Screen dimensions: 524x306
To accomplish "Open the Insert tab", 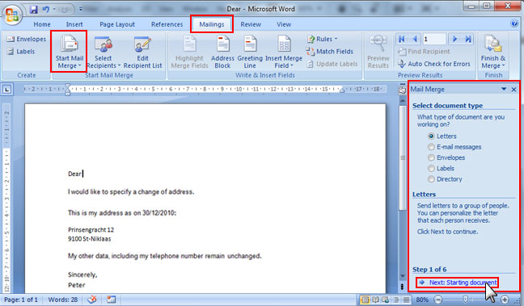I will (74, 24).
